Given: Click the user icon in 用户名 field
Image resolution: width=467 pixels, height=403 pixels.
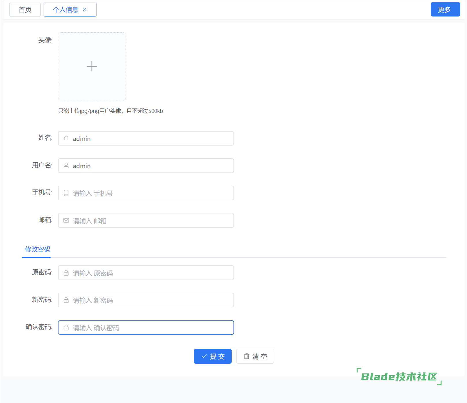Looking at the screenshot, I should pos(66,166).
